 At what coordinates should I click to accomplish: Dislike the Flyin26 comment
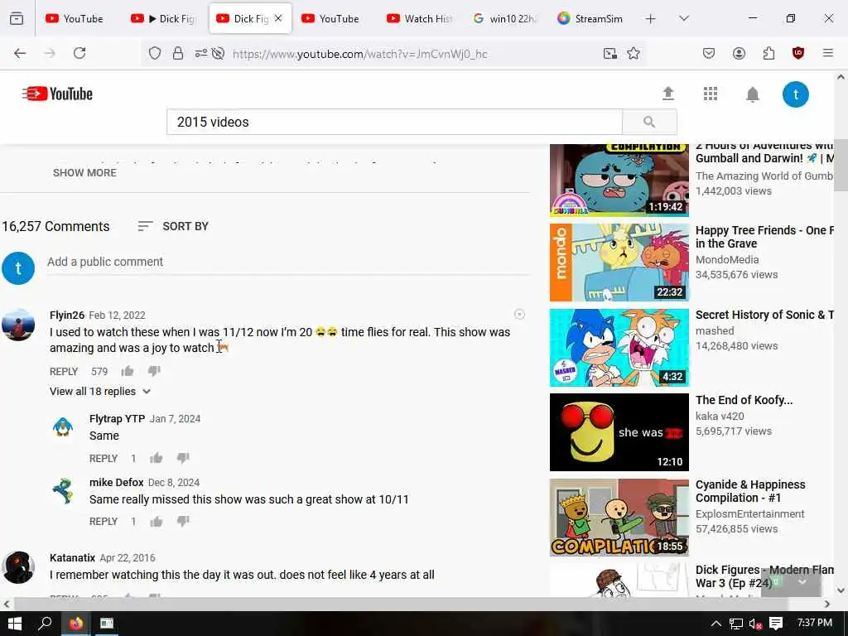[x=154, y=370]
